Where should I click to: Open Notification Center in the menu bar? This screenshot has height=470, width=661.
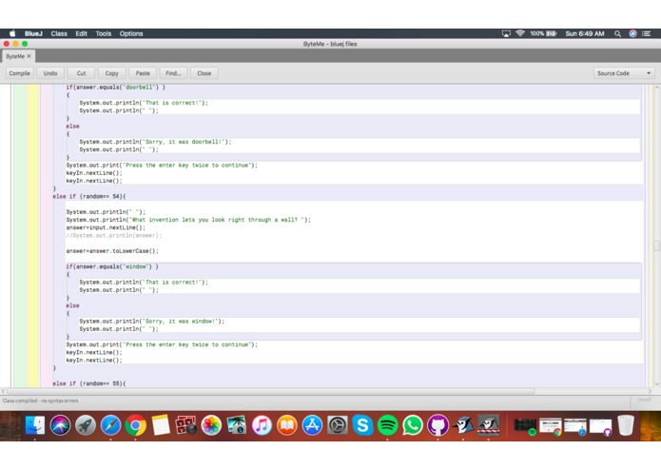(x=646, y=33)
